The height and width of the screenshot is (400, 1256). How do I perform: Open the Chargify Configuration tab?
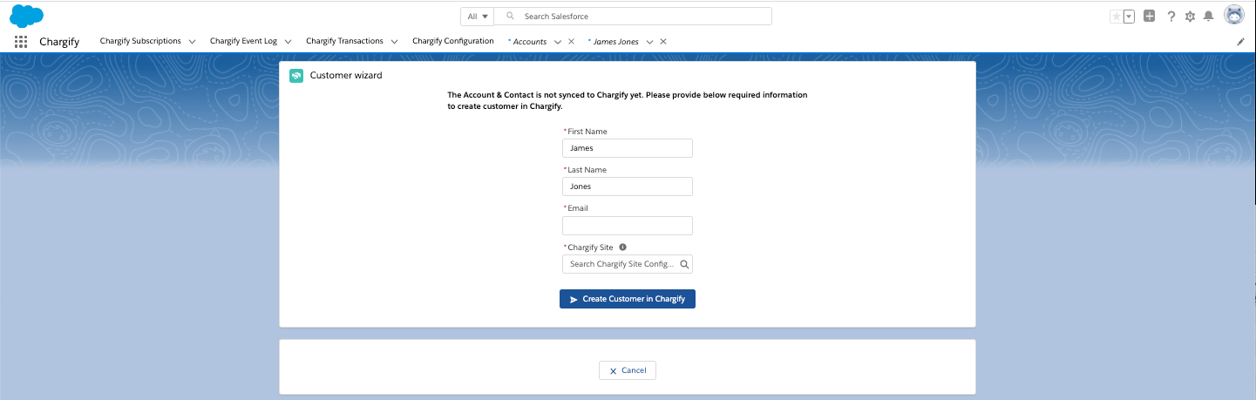452,41
